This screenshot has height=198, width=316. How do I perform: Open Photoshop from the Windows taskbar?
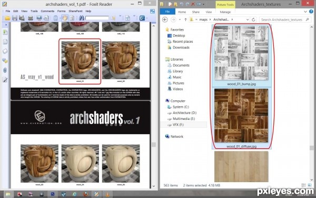click(52, 194)
